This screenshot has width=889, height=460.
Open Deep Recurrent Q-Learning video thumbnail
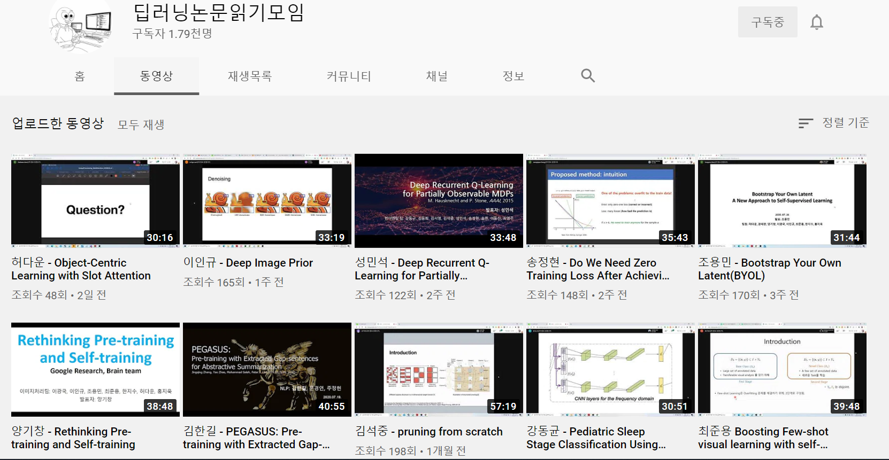coord(439,201)
